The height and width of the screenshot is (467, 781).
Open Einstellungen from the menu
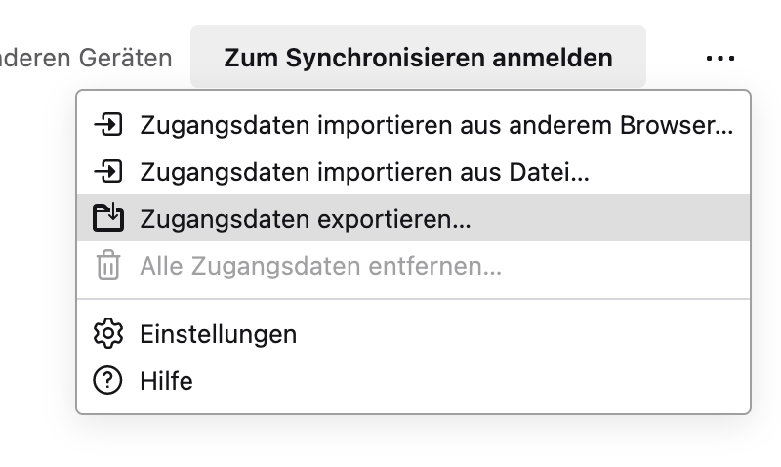(218, 334)
